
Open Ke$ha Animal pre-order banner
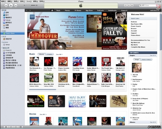[x=114, y=18]
